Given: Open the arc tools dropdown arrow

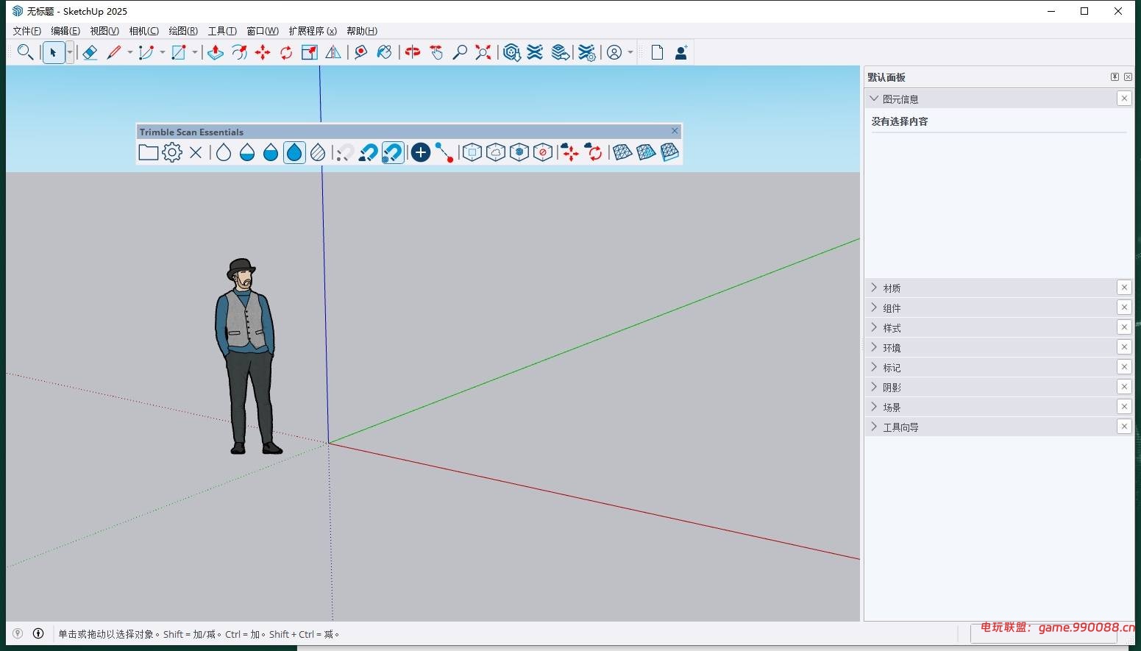Looking at the screenshot, I should point(162,54).
